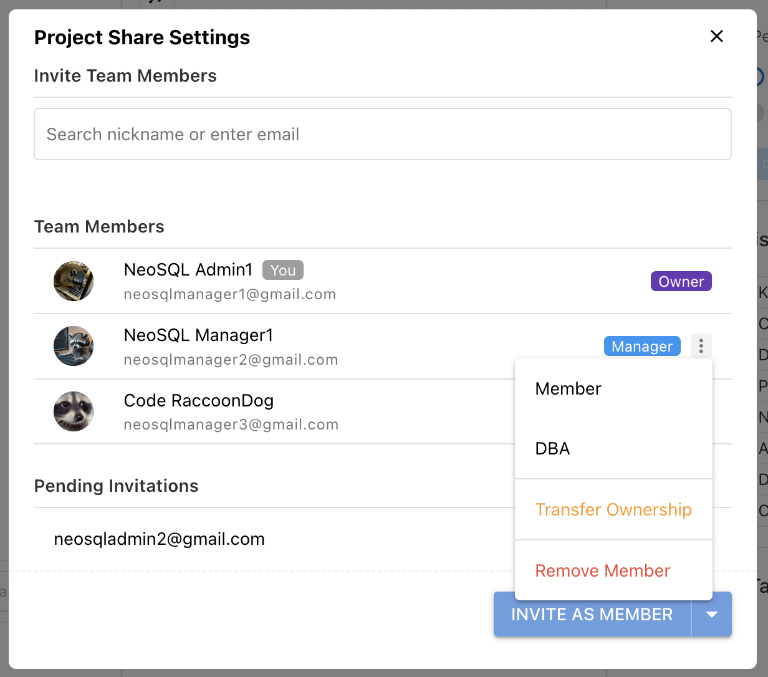Screen dimensions: 768x677
Task: Click Code RaccoonDog's avatar image
Action: point(74,411)
